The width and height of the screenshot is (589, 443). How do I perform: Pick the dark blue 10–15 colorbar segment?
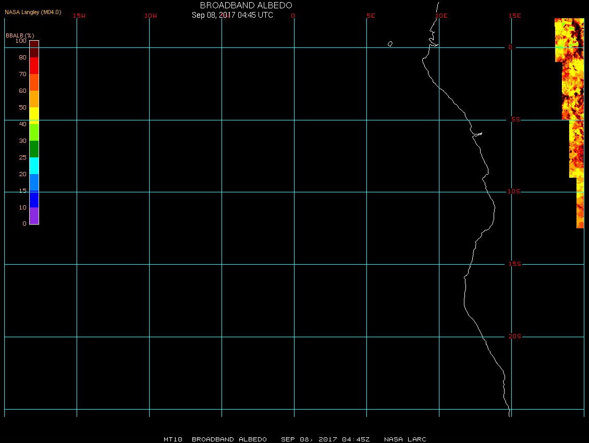pos(34,199)
